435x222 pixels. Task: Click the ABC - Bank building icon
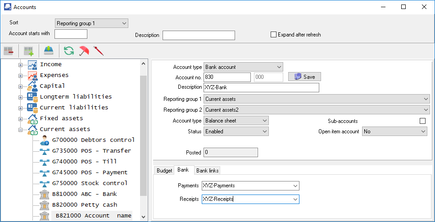45,195
